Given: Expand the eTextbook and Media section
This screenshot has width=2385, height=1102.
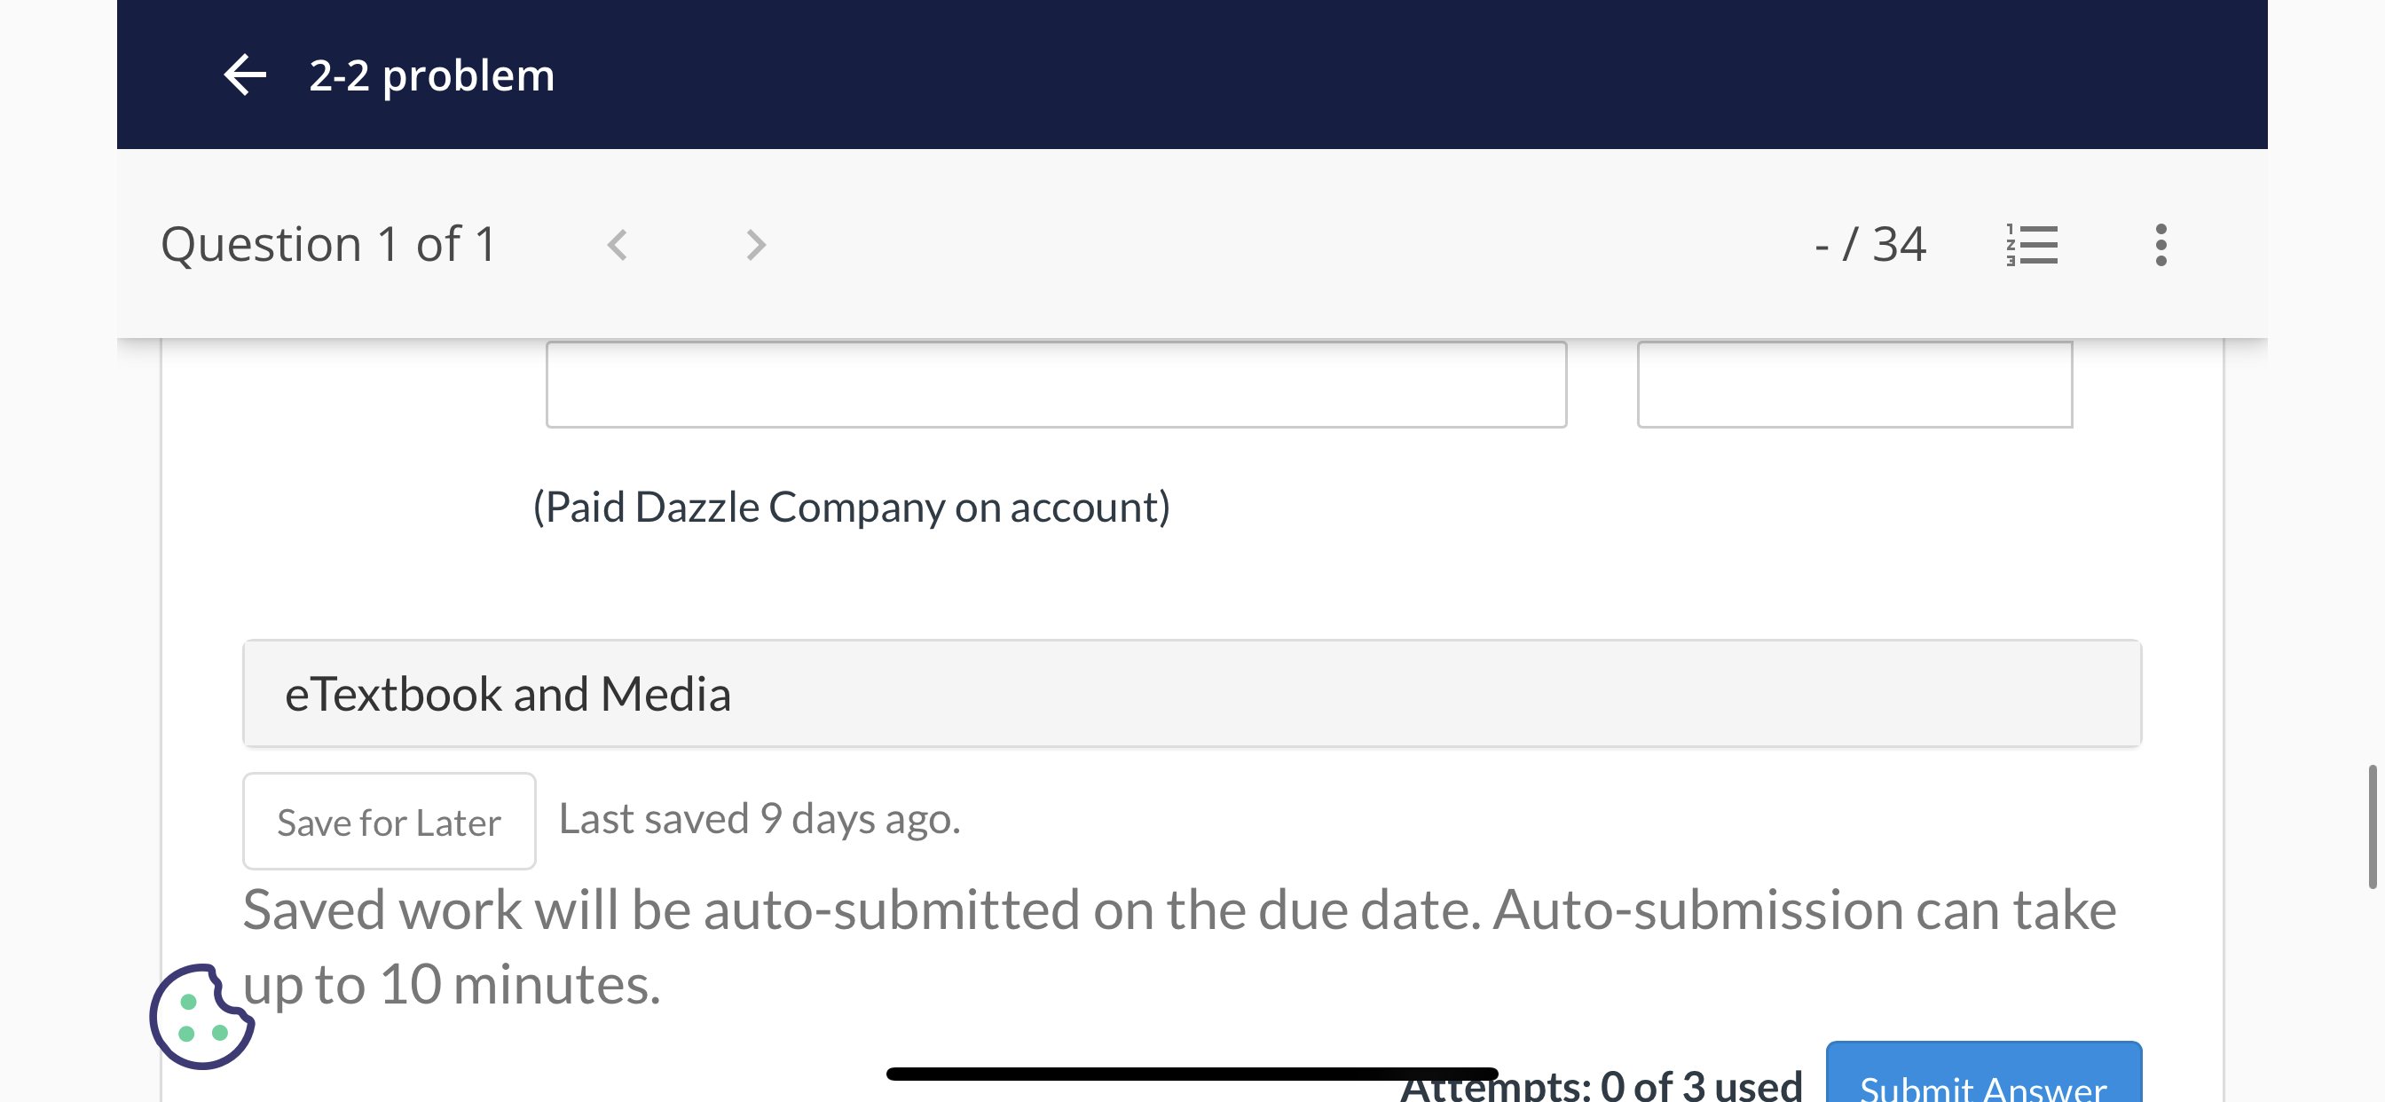Looking at the screenshot, I should [1192, 694].
